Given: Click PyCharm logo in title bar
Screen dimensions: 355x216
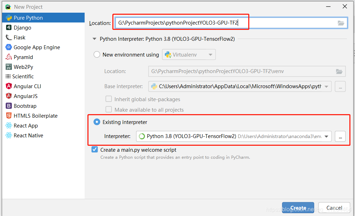Looking at the screenshot, I should click(x=8, y=7).
